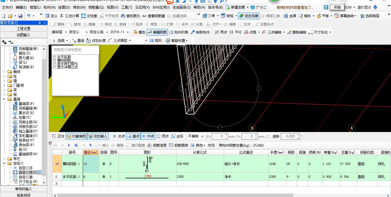The width and height of the screenshot is (391, 197).
Task: Choose 三点辅轴 three-point auxiliary axis
Action: coord(271,32)
